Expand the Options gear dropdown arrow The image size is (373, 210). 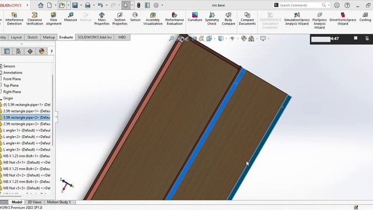click(x=162, y=5)
